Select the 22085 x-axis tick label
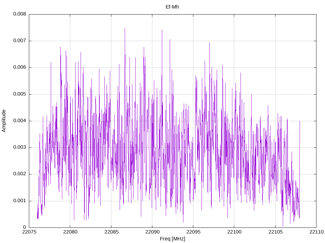The height and width of the screenshot is (243, 325). pos(111,232)
